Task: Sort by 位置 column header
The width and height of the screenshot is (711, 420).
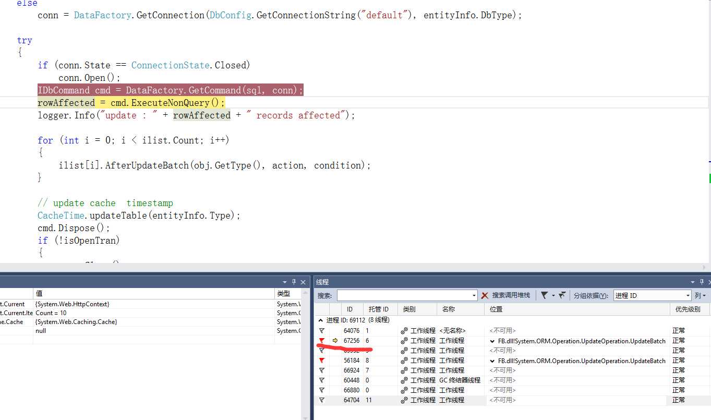Action: pyautogui.click(x=577, y=309)
